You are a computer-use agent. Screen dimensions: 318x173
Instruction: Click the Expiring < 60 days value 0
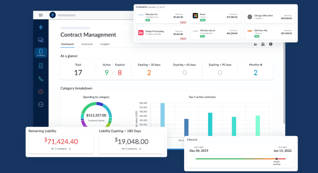click(185, 73)
